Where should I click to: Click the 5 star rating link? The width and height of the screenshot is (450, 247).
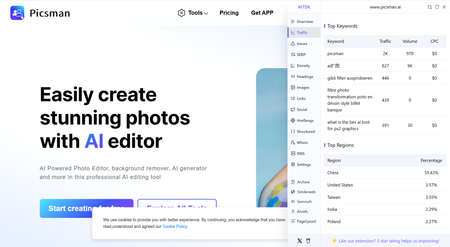click(389, 241)
